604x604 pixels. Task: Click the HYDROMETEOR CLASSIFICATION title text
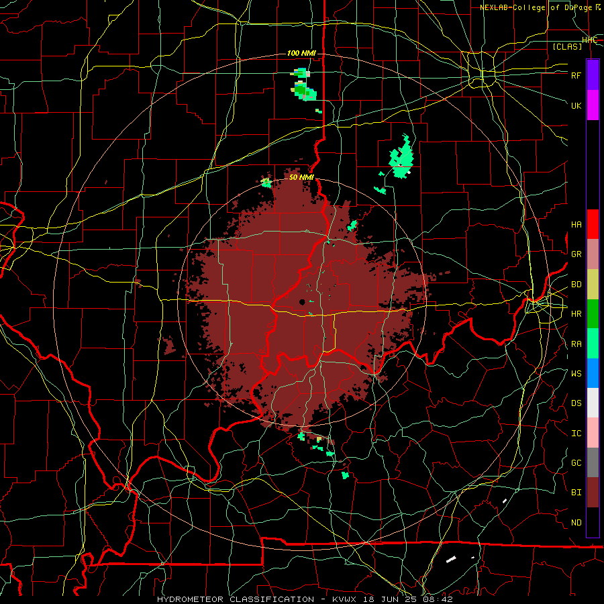pyautogui.click(x=236, y=599)
